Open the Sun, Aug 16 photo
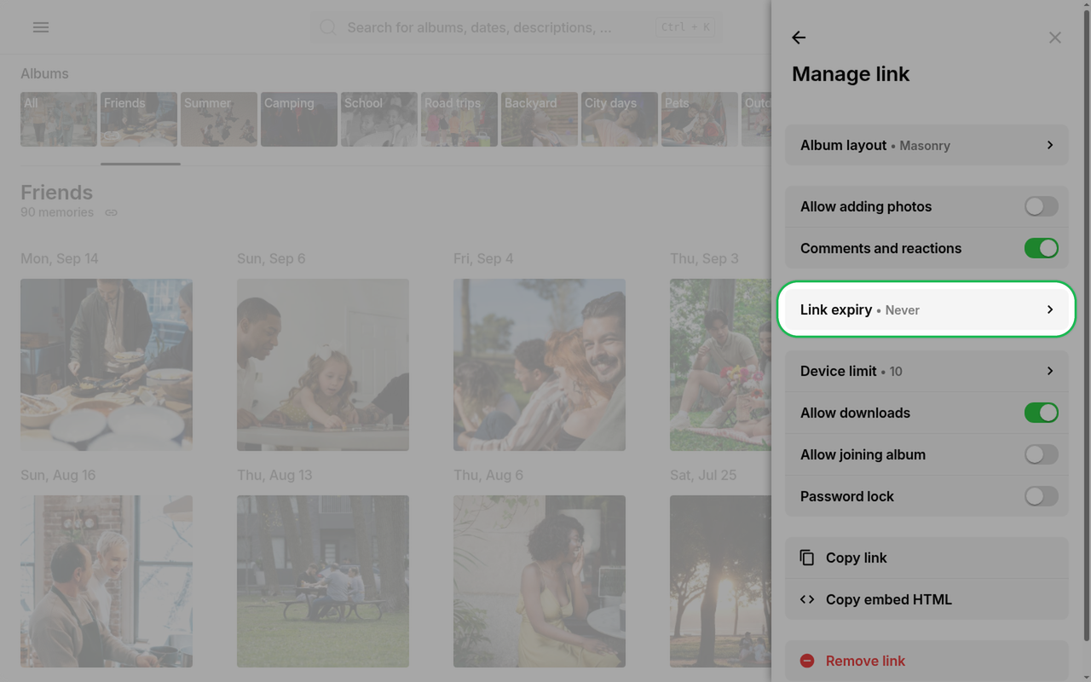1091x682 pixels. [107, 581]
